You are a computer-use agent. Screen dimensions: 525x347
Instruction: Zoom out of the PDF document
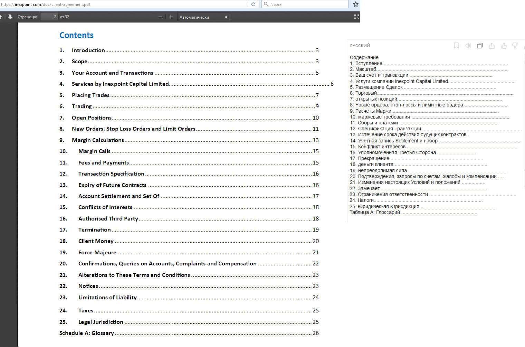[160, 17]
